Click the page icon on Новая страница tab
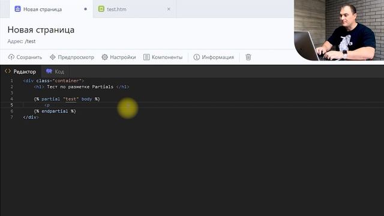This screenshot has height=216, width=384. (17, 9)
